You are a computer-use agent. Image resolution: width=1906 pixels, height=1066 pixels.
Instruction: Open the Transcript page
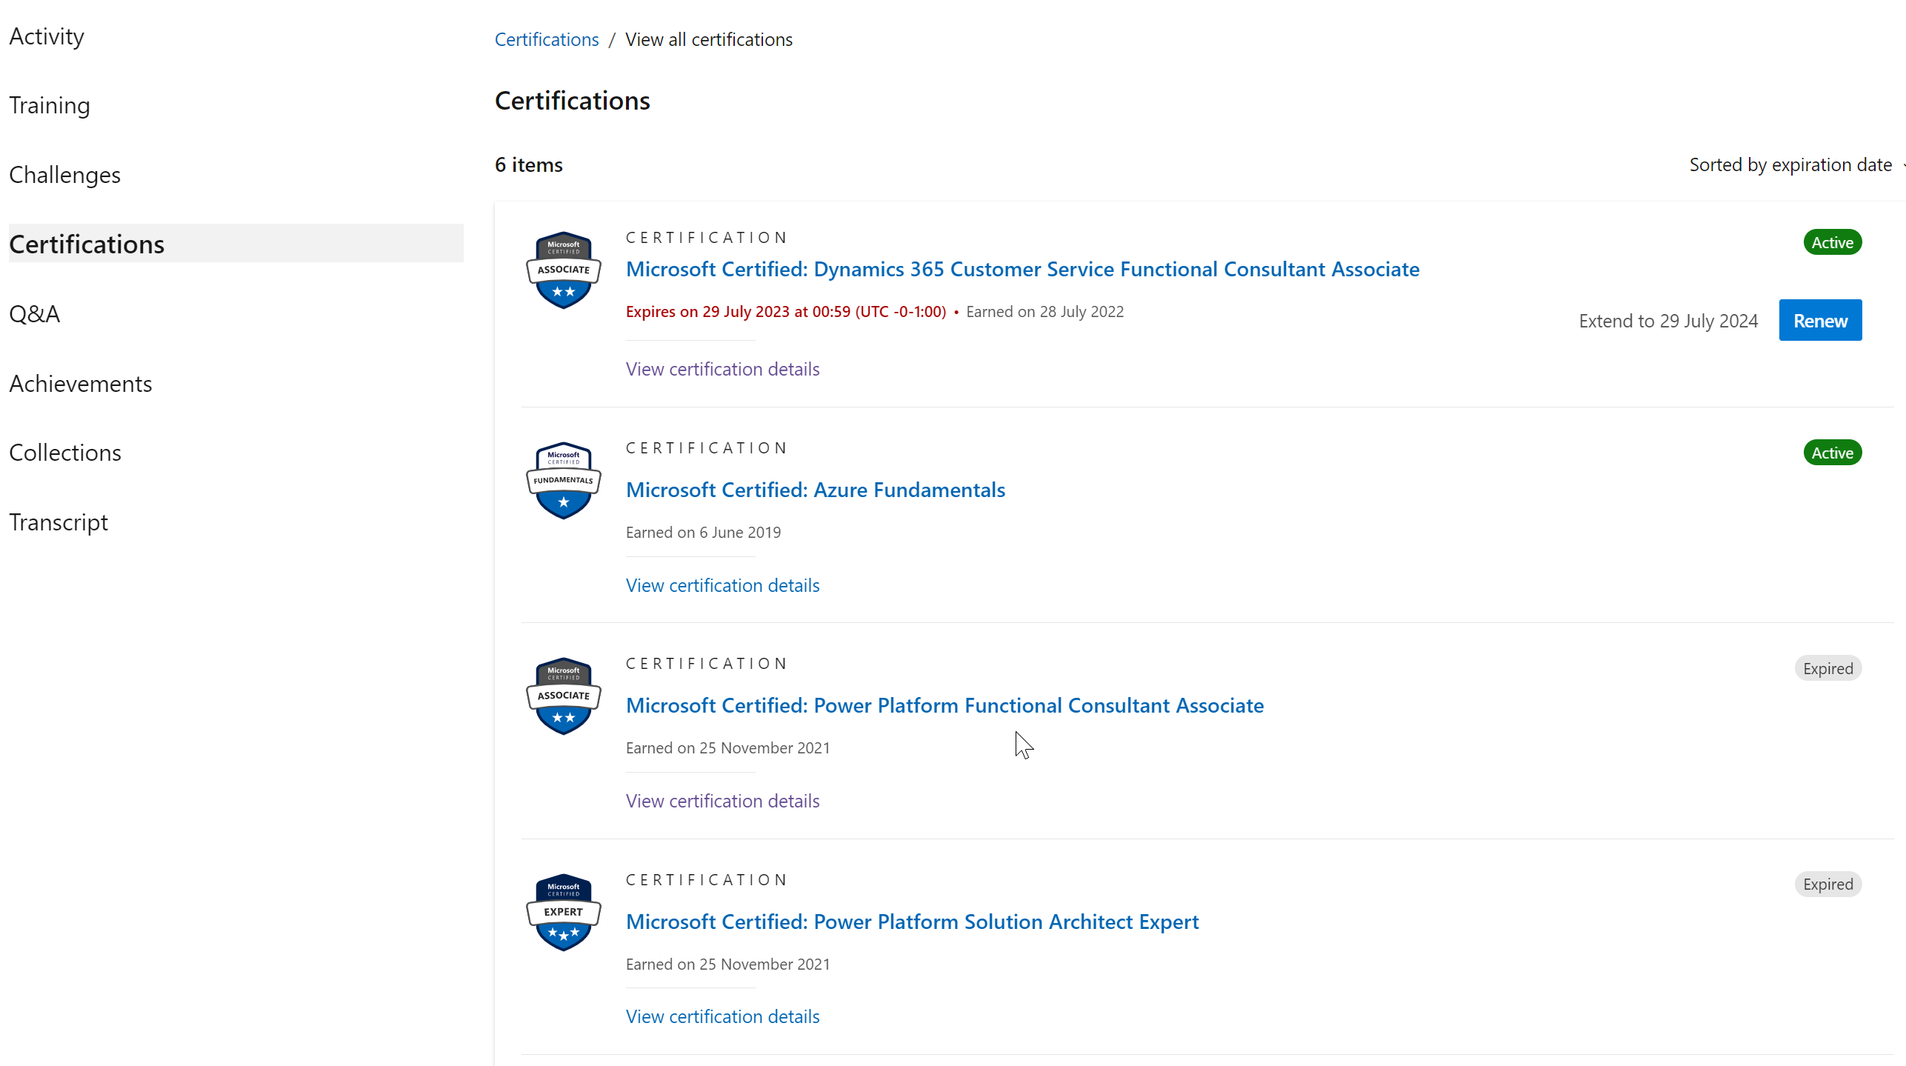[59, 522]
